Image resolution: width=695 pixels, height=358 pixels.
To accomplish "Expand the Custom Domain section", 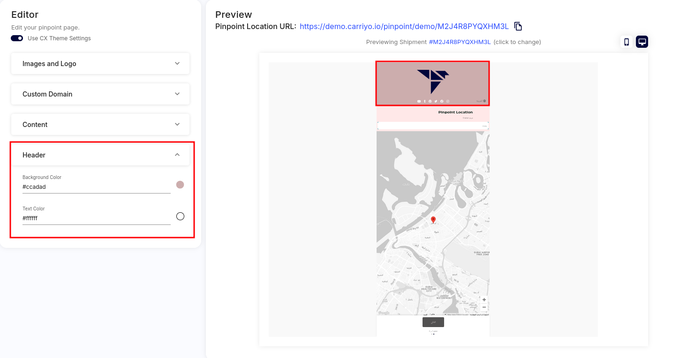I will [100, 94].
